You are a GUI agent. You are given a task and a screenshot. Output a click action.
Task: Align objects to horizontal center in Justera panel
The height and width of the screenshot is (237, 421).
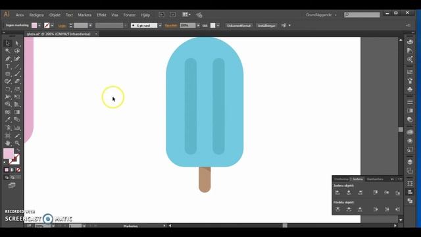[349, 192]
